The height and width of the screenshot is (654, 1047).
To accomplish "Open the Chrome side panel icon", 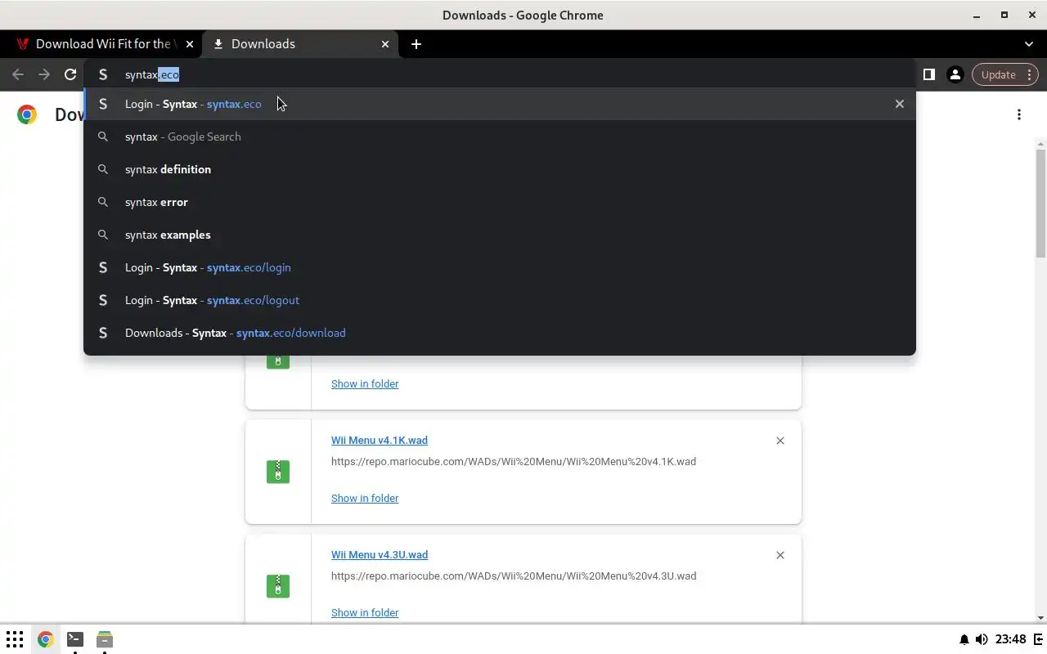I will point(929,74).
